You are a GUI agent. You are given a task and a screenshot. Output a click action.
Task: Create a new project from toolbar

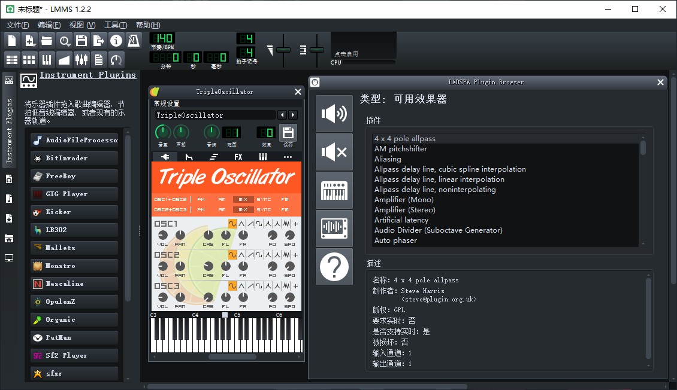(x=12, y=41)
